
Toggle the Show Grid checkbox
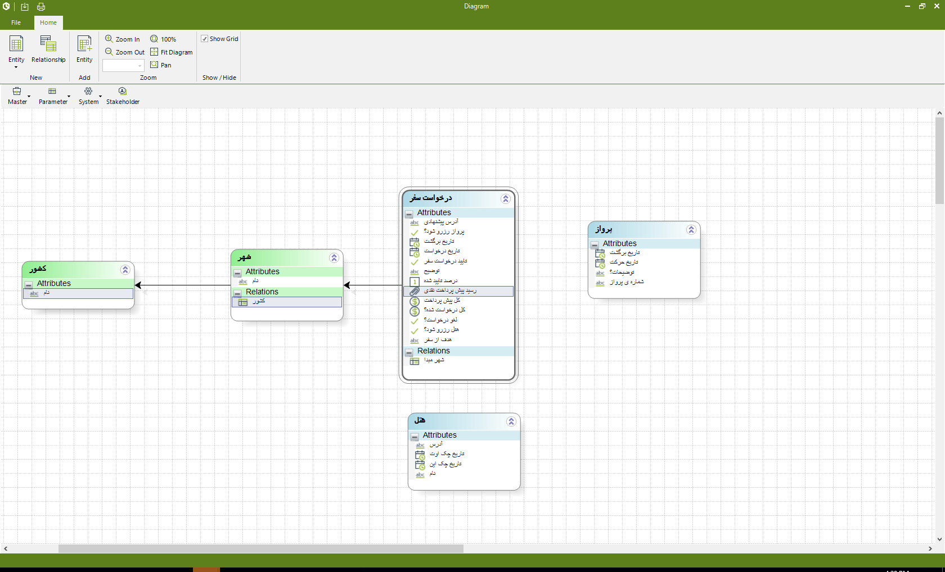[x=205, y=39]
